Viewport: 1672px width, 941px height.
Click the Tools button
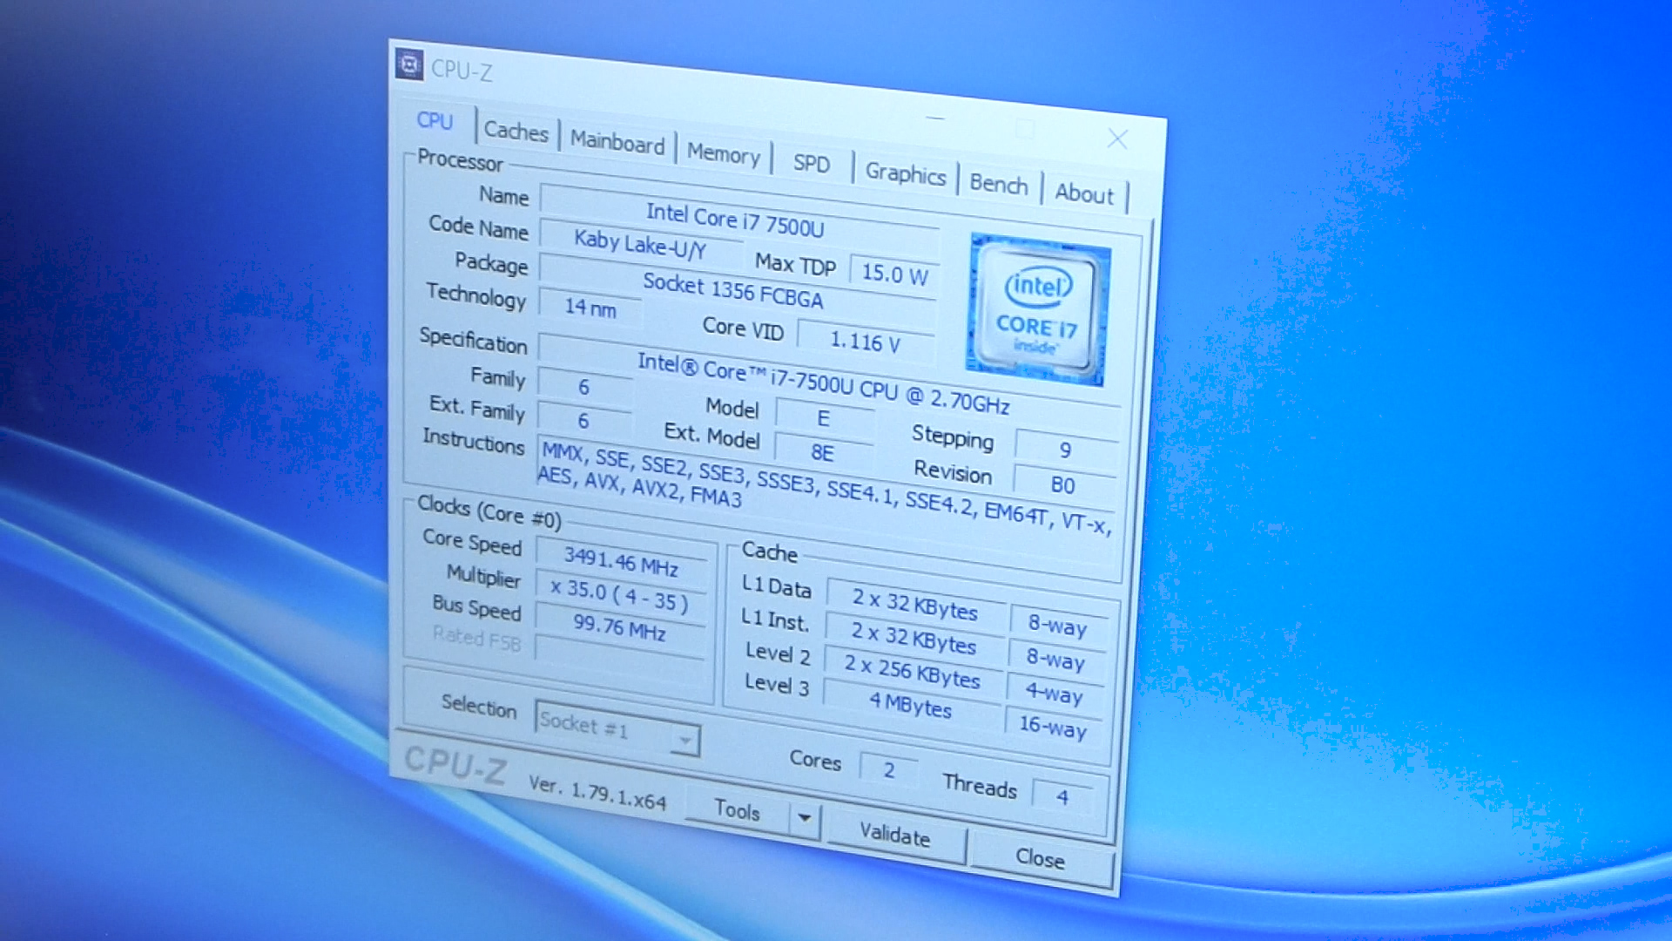click(x=738, y=810)
